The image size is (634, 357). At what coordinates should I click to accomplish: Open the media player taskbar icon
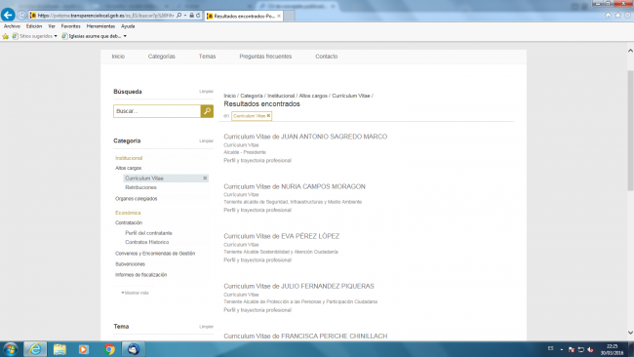point(84,349)
